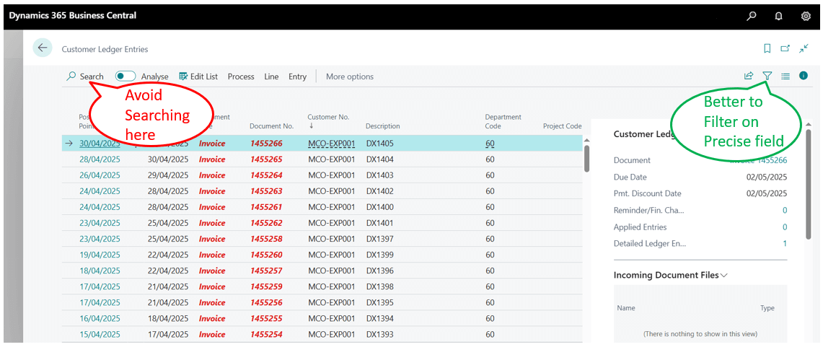Click the bookmark page icon
The height and width of the screenshot is (347, 823).
click(767, 48)
